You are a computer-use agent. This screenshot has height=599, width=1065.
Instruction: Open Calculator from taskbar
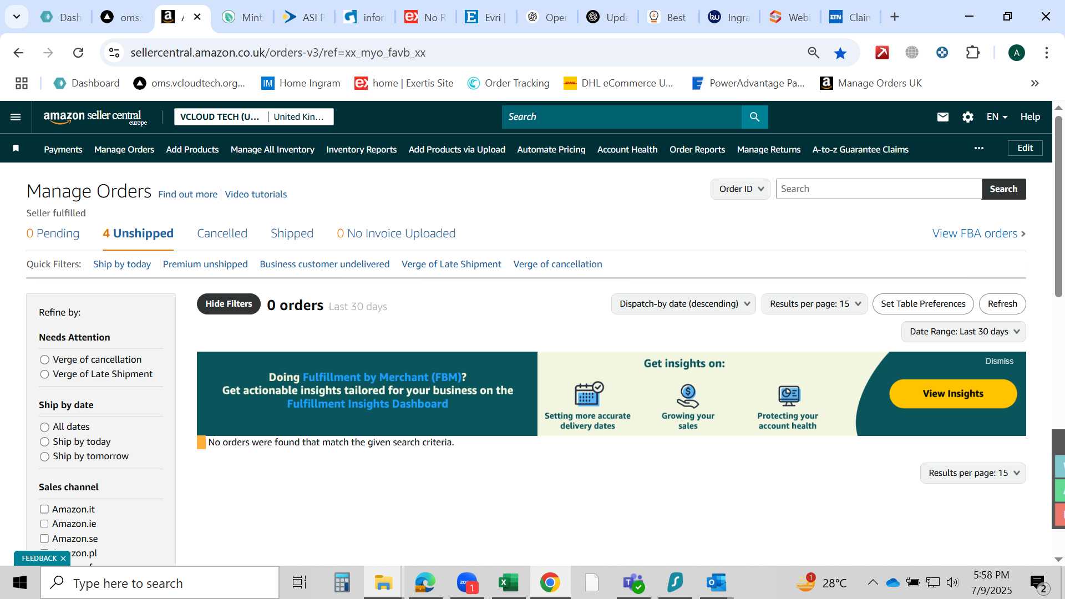click(342, 583)
